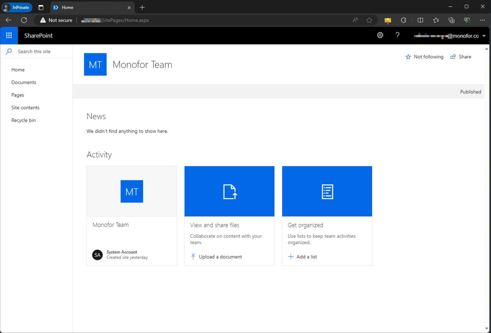Toggle Not following to follow site
491x333 pixels.
(424, 57)
